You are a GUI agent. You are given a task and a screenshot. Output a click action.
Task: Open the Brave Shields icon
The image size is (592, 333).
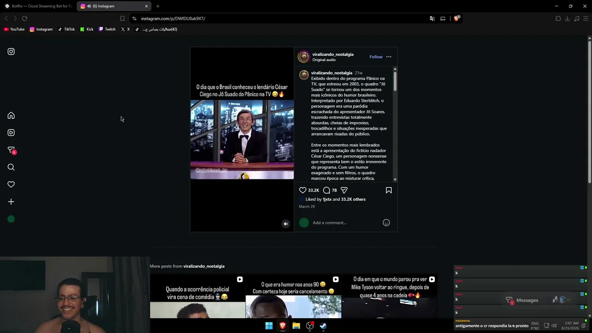[456, 18]
